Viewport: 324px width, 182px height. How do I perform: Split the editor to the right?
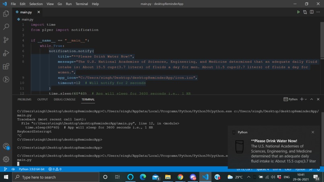(312, 12)
